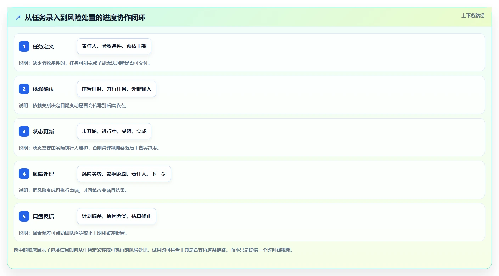
Task: Click the title 从任务录入到风险处置的进度协作闭环
Action: pos(85,18)
